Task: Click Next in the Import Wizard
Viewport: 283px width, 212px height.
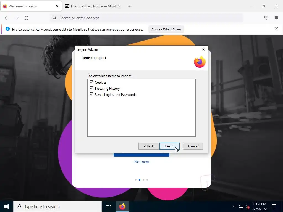Action: click(x=169, y=146)
